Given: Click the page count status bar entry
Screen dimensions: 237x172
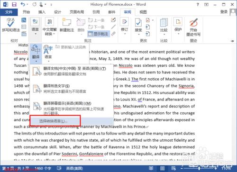Looking at the screenshot, I should click(x=16, y=169).
